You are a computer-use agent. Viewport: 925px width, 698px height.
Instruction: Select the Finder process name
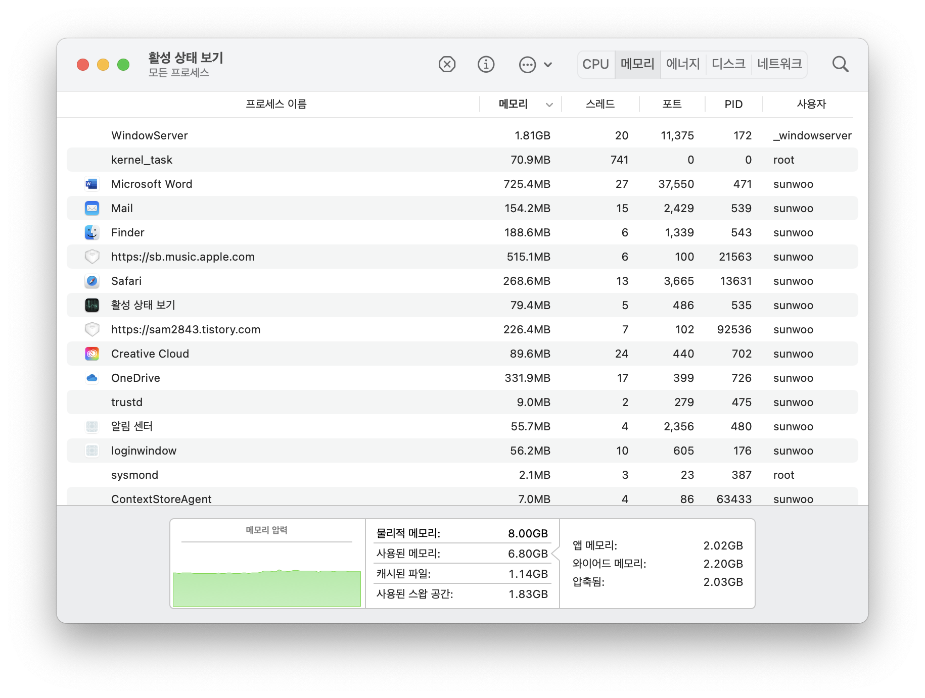128,232
